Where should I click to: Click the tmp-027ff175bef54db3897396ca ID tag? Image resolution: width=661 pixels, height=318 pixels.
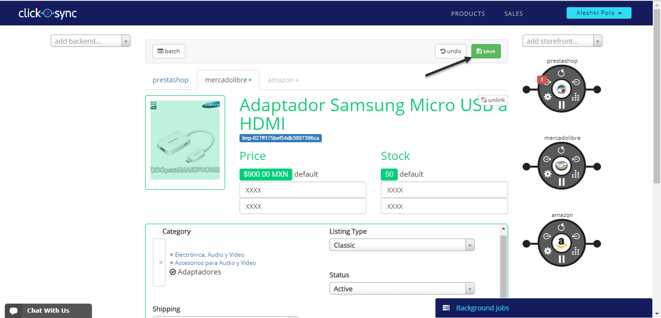click(x=281, y=138)
